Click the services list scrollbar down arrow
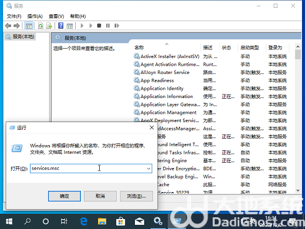305x229 pixels. pos(298,190)
